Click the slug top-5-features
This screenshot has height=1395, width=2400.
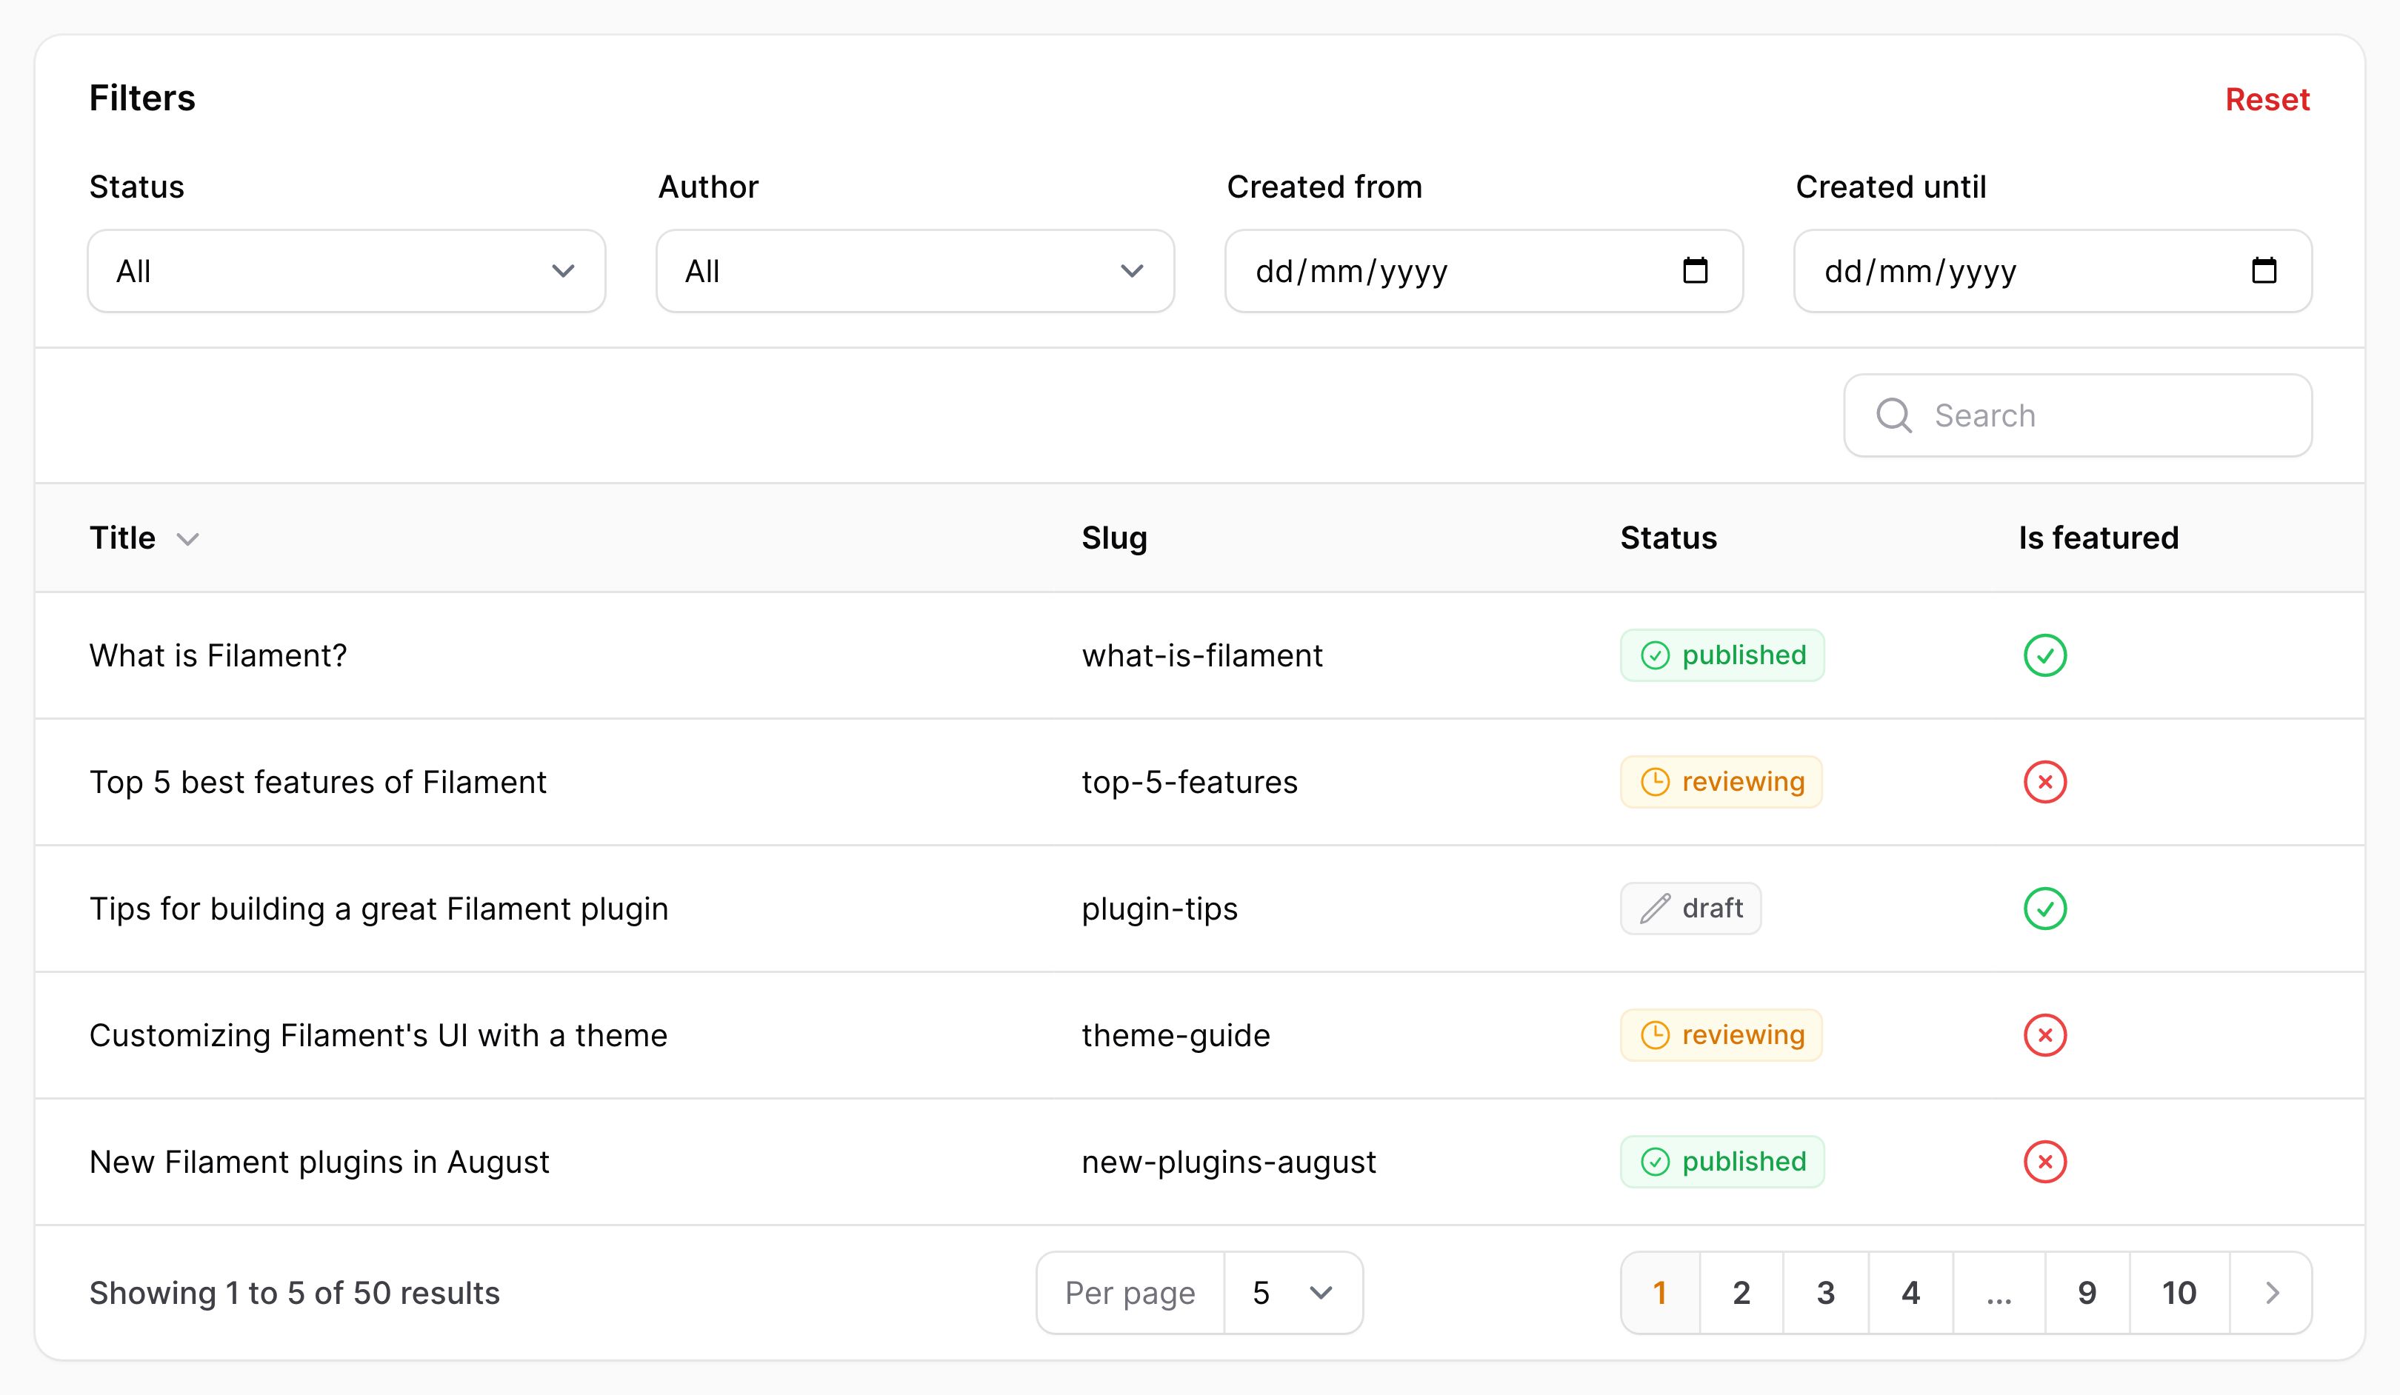1190,782
